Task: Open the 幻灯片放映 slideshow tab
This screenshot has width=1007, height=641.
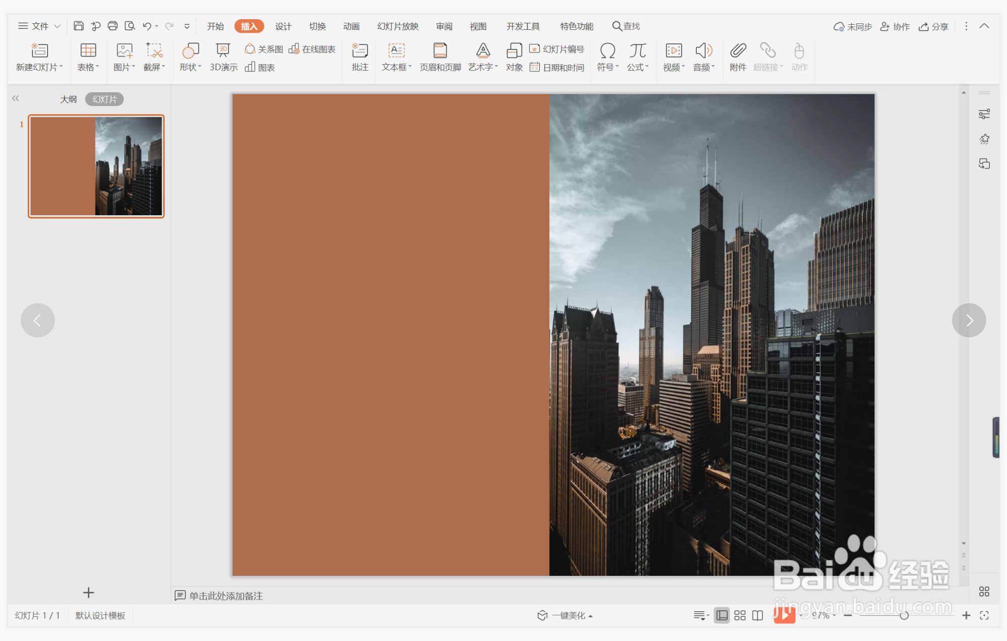Action: tap(397, 26)
